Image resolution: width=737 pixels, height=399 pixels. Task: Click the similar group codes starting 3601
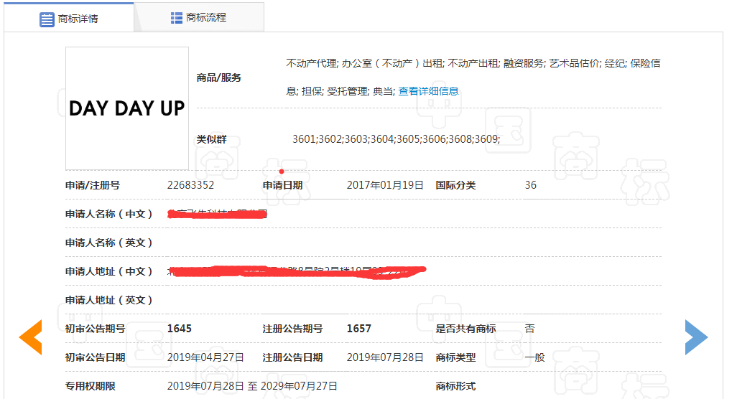coord(396,139)
